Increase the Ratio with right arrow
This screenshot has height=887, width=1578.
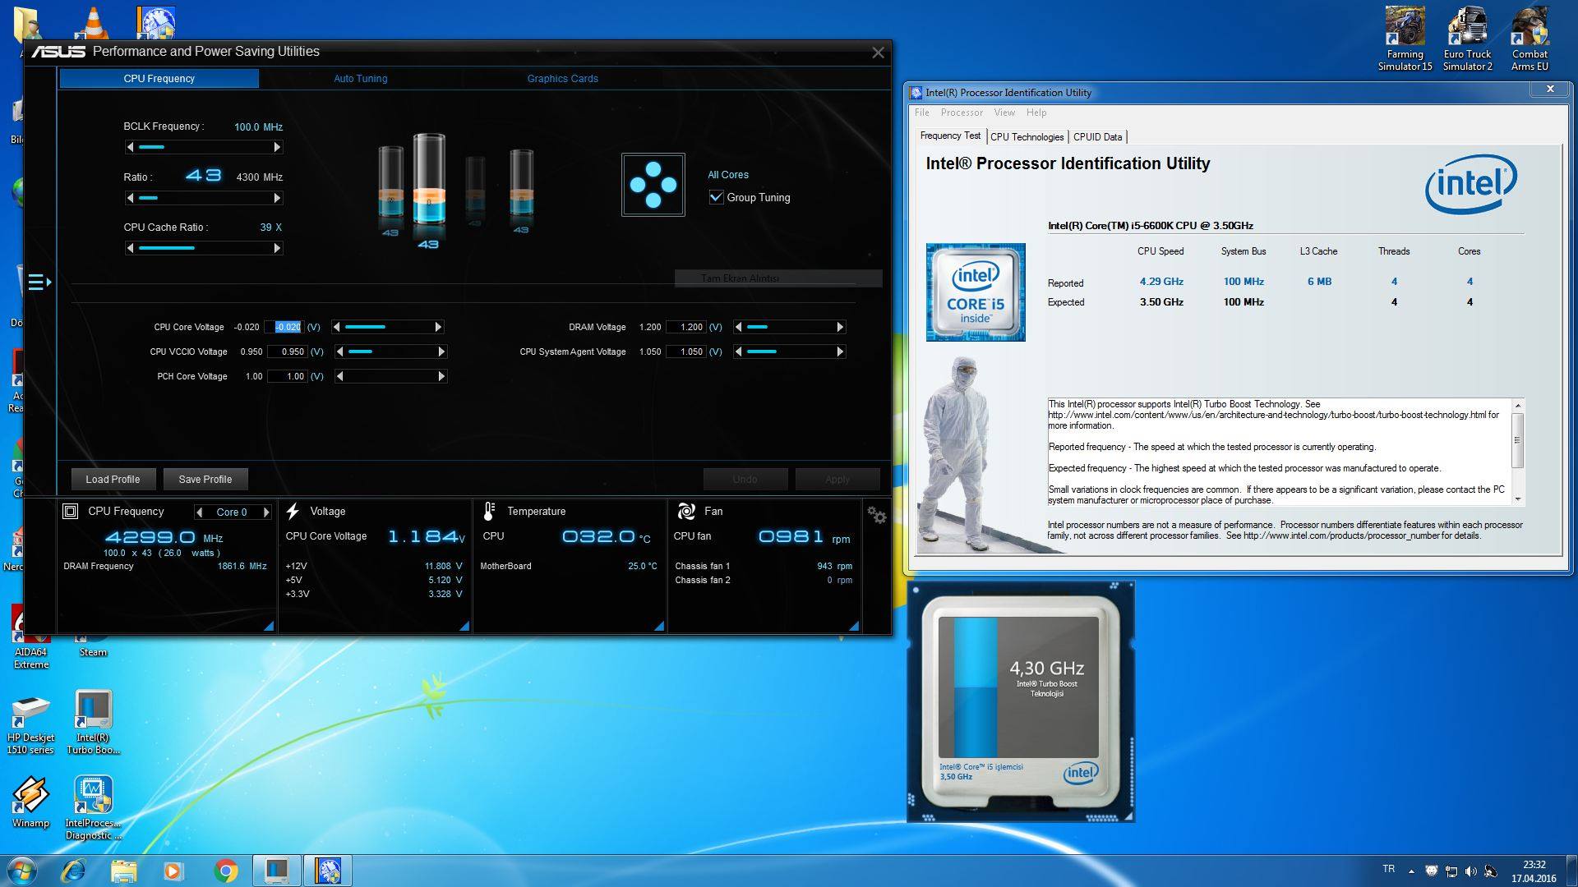pos(277,198)
